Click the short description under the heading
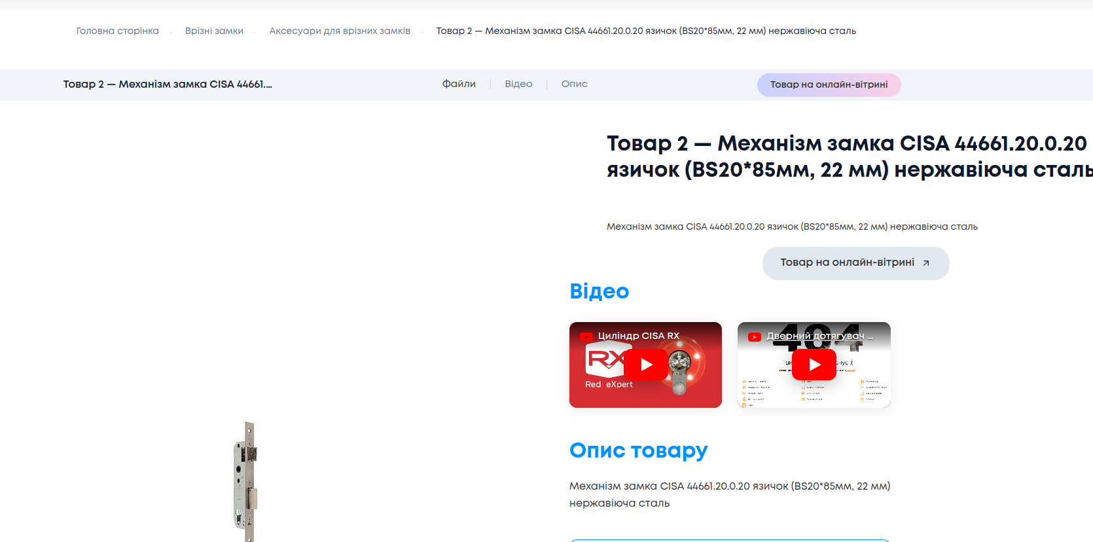 [x=792, y=226]
